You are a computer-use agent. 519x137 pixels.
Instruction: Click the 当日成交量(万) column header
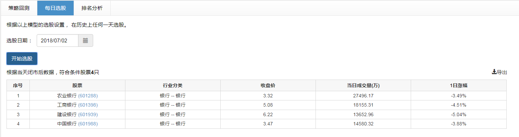(x=363, y=85)
